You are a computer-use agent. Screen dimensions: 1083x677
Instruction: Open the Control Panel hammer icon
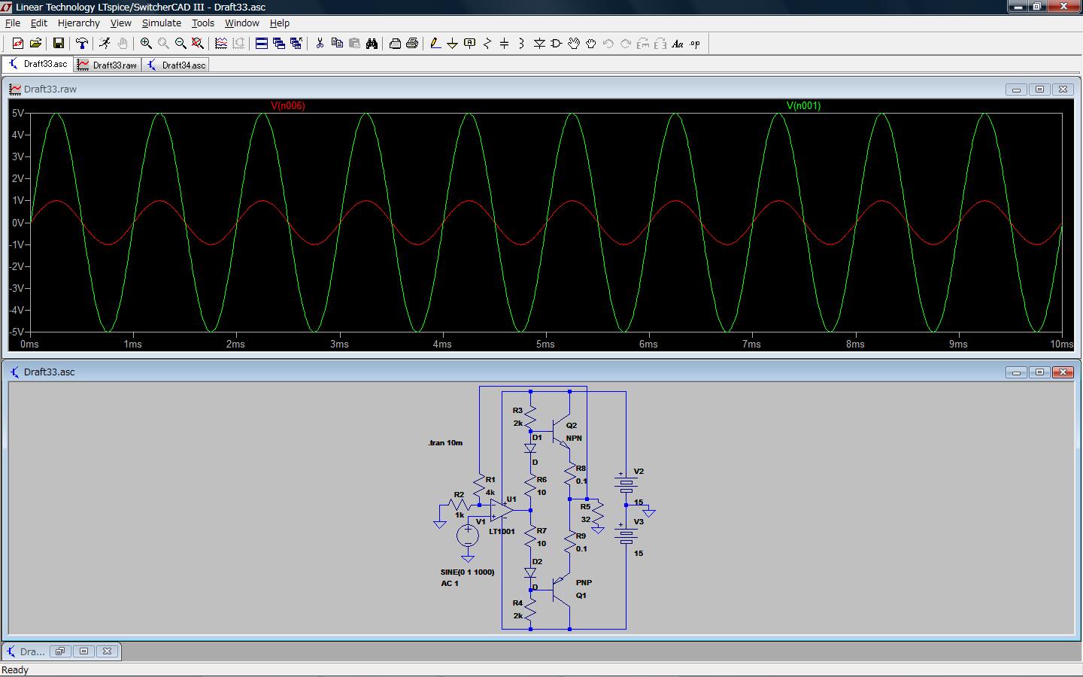[x=82, y=44]
